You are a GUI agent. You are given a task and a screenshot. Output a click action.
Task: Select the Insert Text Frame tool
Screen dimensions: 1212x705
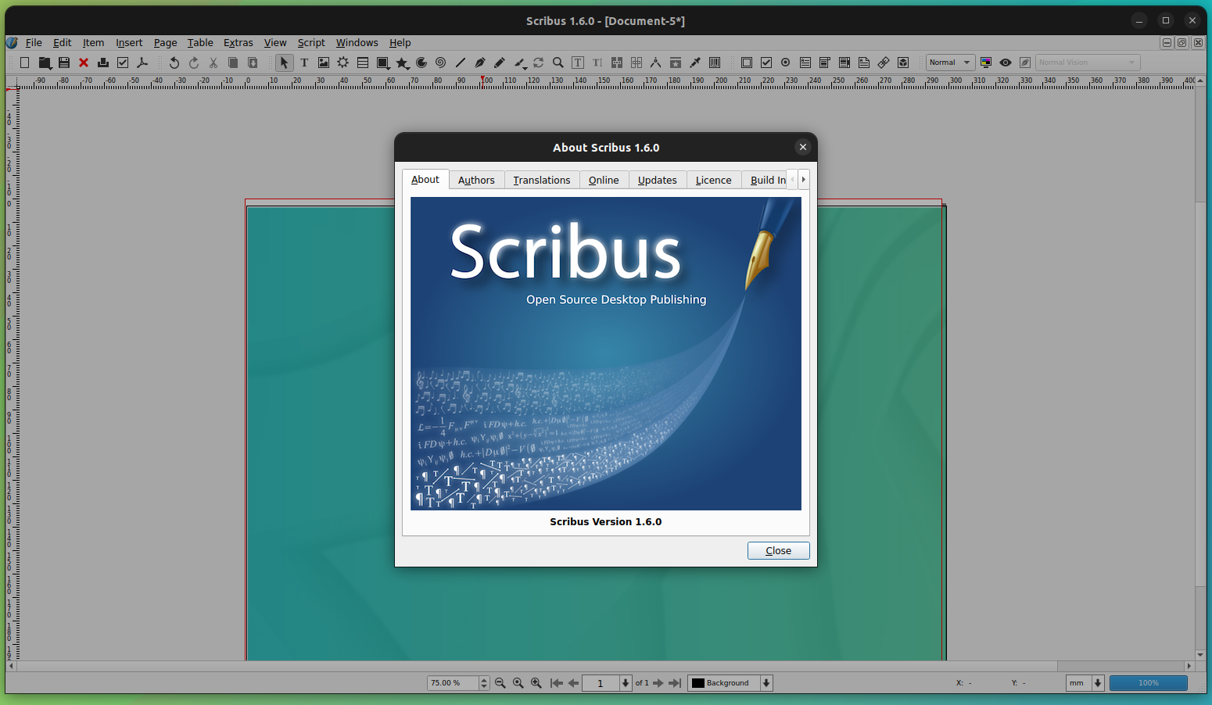pyautogui.click(x=304, y=62)
